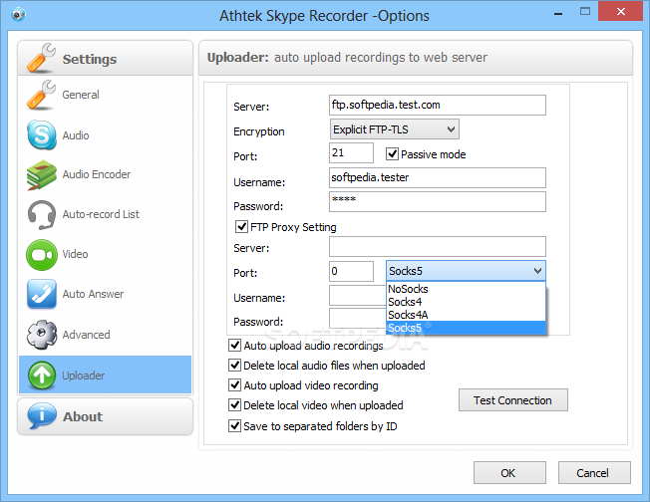Click the green Uploader arrow icon

(42, 375)
